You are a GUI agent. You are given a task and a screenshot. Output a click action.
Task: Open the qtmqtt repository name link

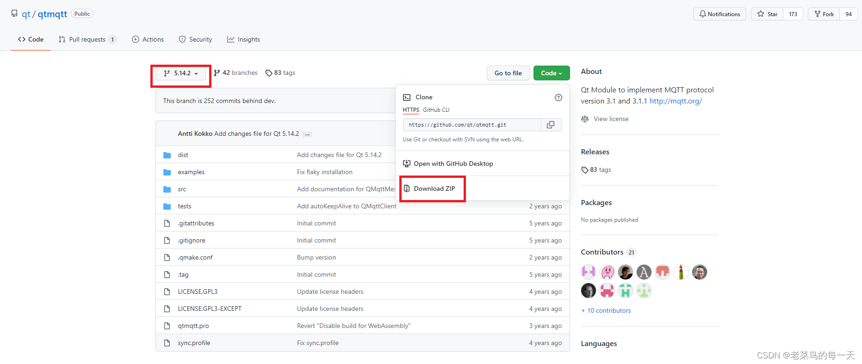(x=52, y=14)
